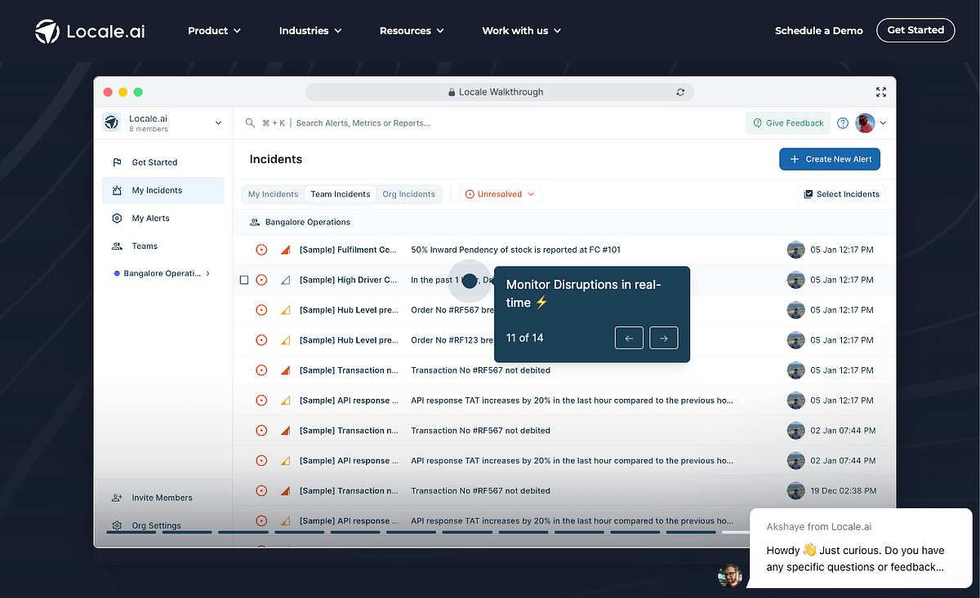Expand the user account chevron
980x598 pixels.
click(883, 124)
